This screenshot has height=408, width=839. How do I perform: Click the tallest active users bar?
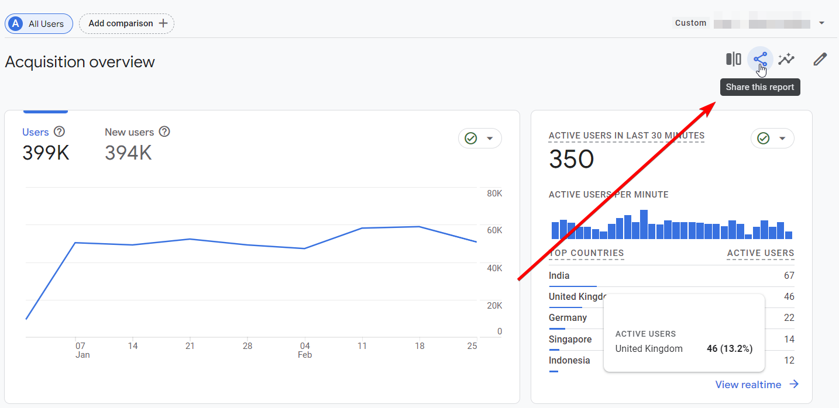644,224
